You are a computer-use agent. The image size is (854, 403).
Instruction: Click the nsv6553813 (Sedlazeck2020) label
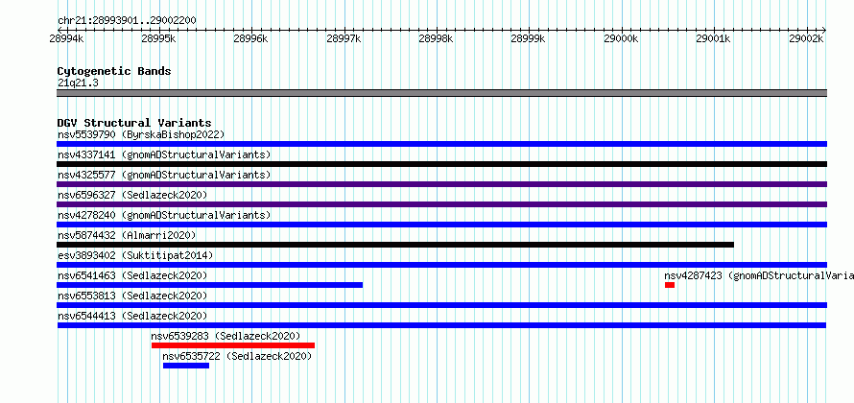(x=132, y=296)
